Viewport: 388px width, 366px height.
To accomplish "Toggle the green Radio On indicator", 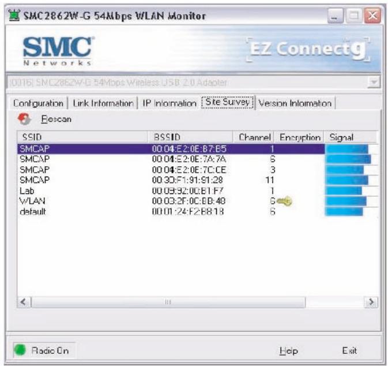I will [20, 350].
